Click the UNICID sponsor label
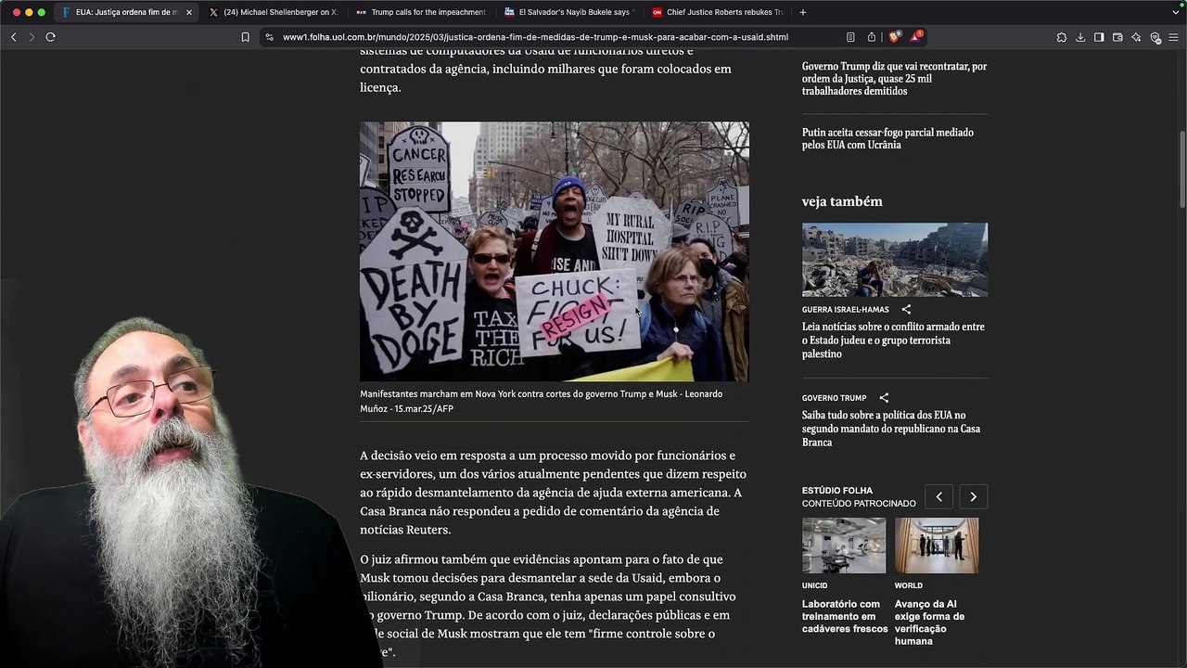The width and height of the screenshot is (1187, 668). coord(814,585)
